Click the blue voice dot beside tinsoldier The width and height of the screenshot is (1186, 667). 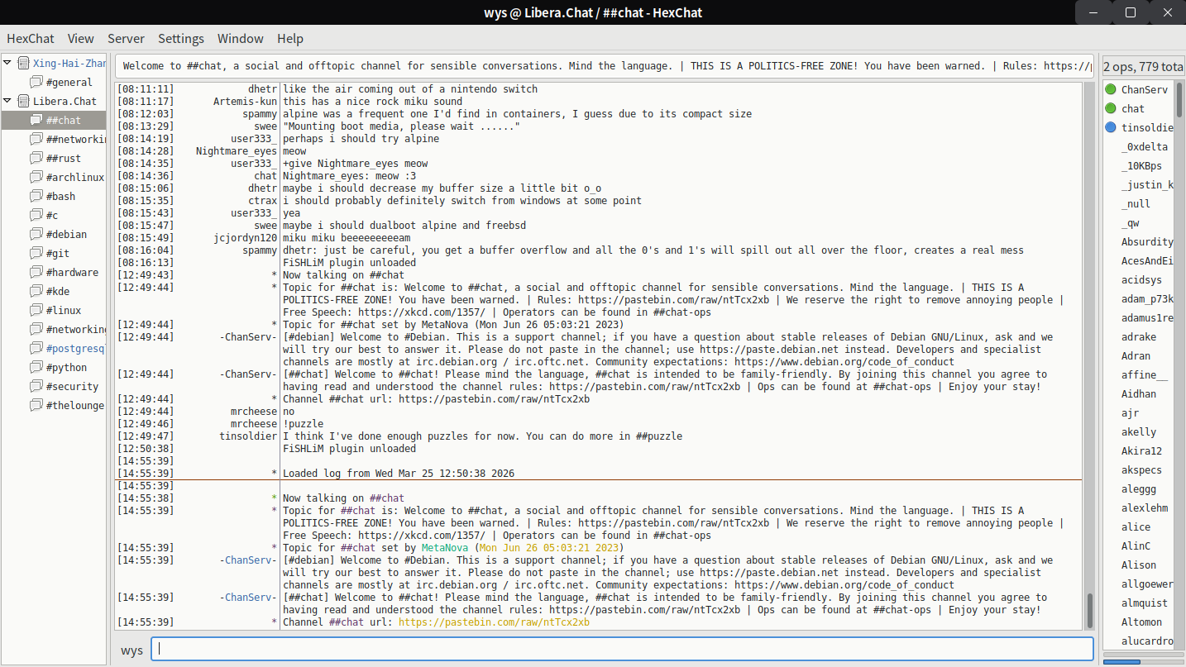click(1111, 127)
